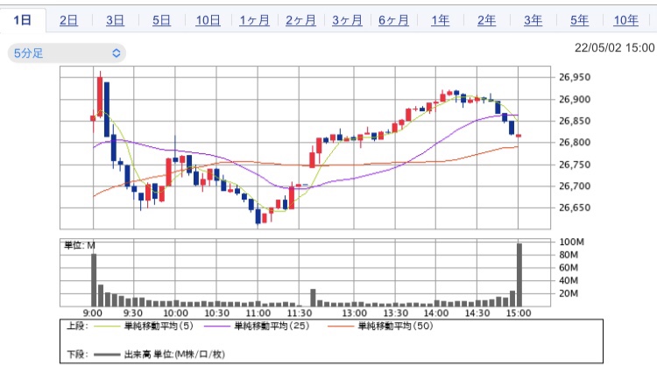This screenshot has width=657, height=365.
Task: Show the 10年 chart range
Action: click(626, 20)
